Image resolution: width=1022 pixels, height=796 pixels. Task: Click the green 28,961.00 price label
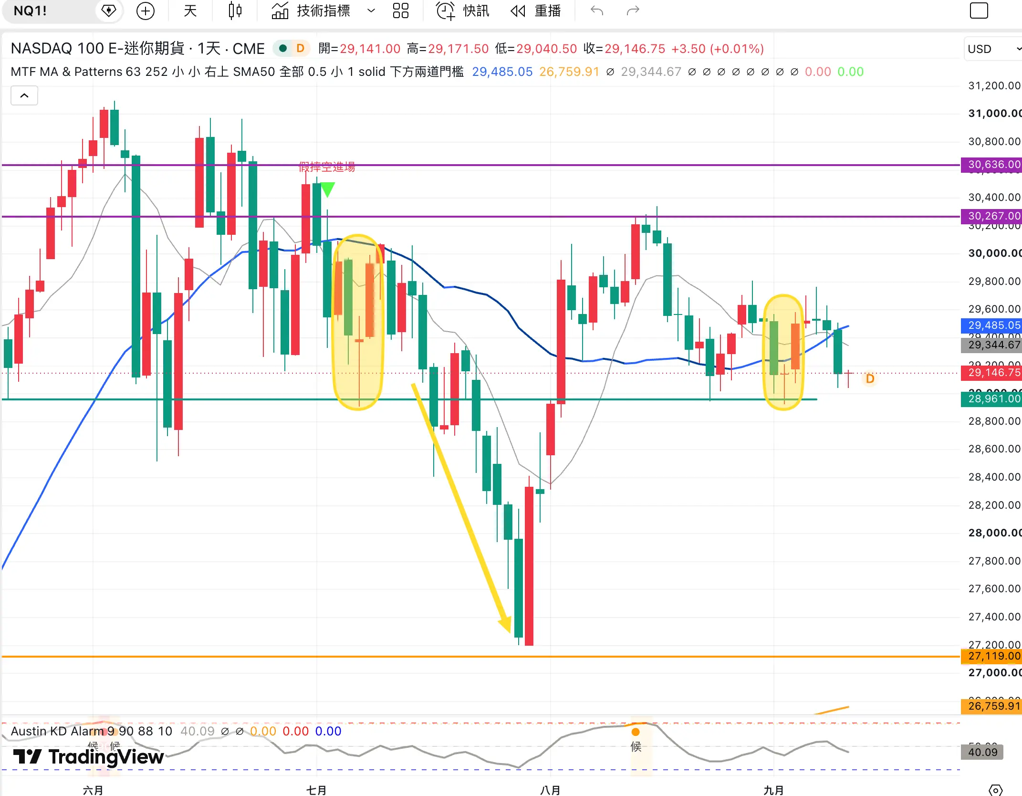[x=991, y=399]
